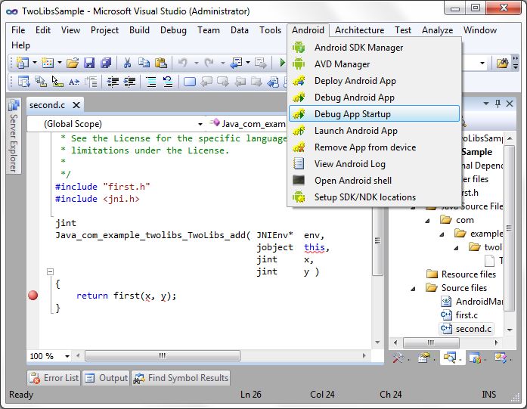Click the Cut scissors icon

[x=127, y=63]
